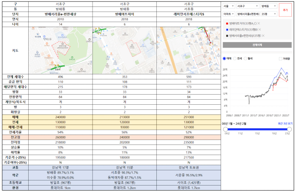
Task: Click the 기준가 value 217500
Action: tap(189, 157)
